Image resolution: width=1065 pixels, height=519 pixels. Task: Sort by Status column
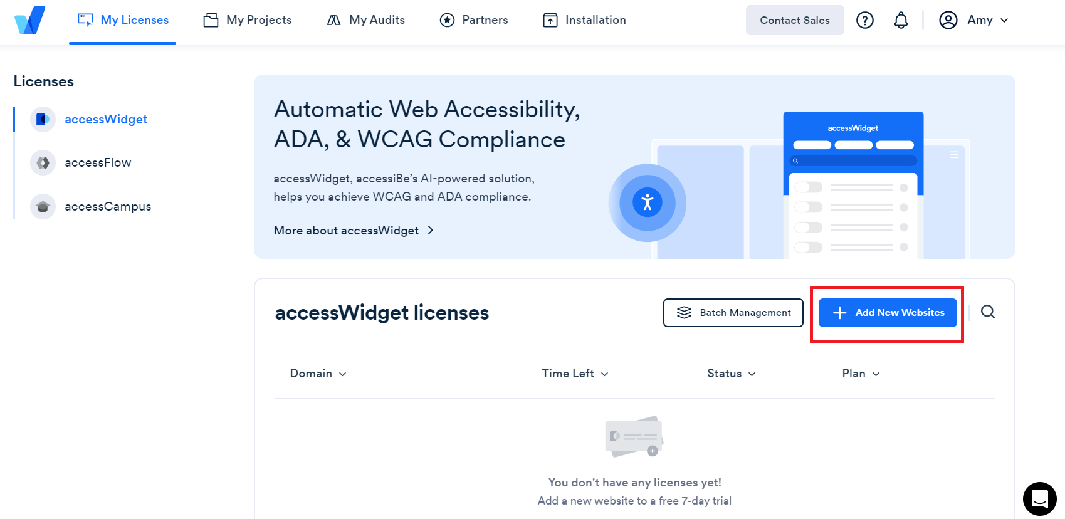click(x=732, y=374)
